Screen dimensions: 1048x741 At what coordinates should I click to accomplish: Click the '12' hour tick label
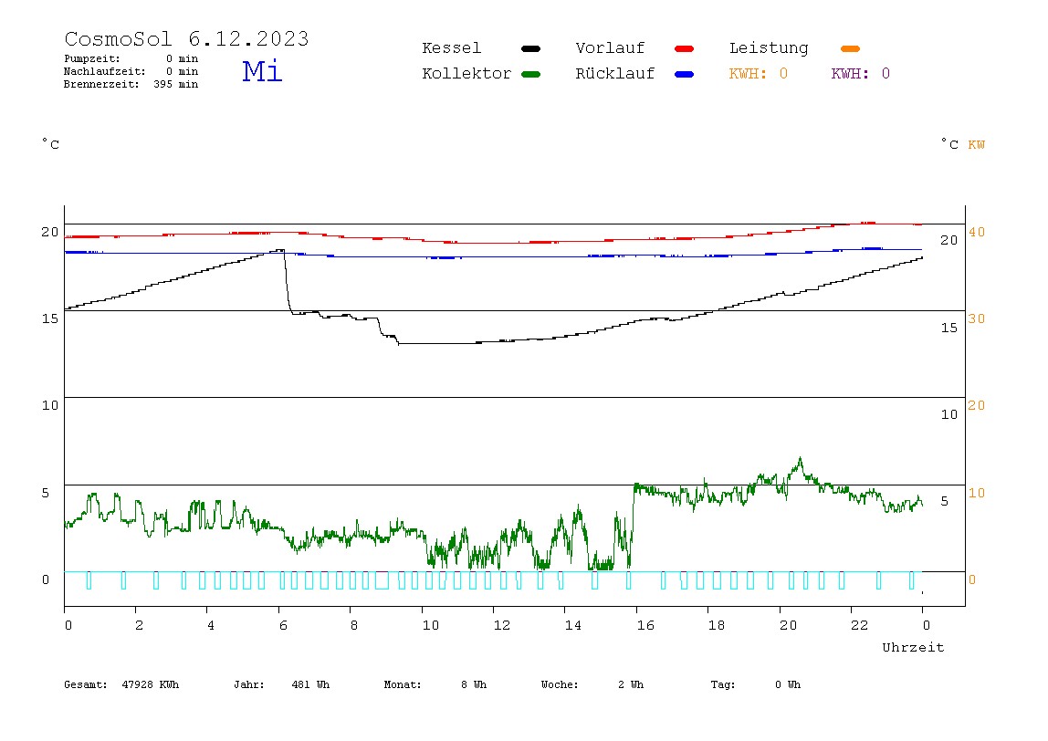[x=501, y=625]
